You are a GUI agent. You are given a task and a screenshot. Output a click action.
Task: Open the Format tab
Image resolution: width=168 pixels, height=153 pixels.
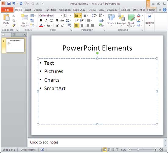tap(151, 10)
